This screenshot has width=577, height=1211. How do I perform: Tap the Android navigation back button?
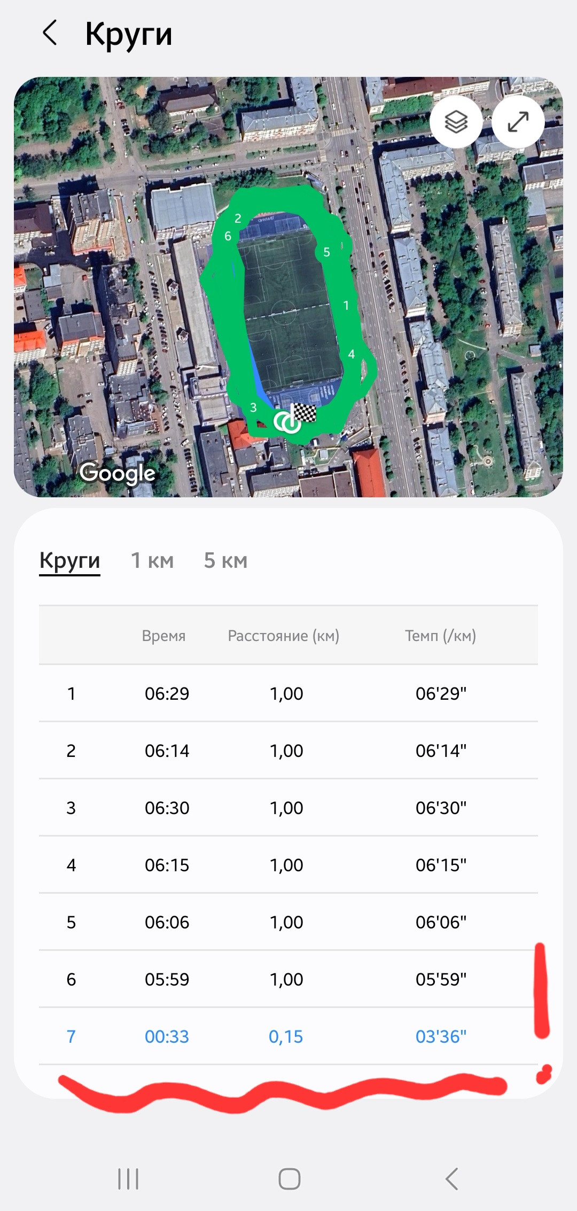(x=451, y=1178)
